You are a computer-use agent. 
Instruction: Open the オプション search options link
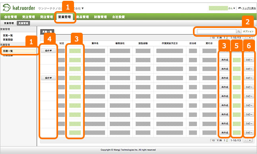coord(248,31)
